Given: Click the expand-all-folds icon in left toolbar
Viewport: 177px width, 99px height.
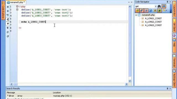Looking at the screenshot, I should click(x=8, y=32).
